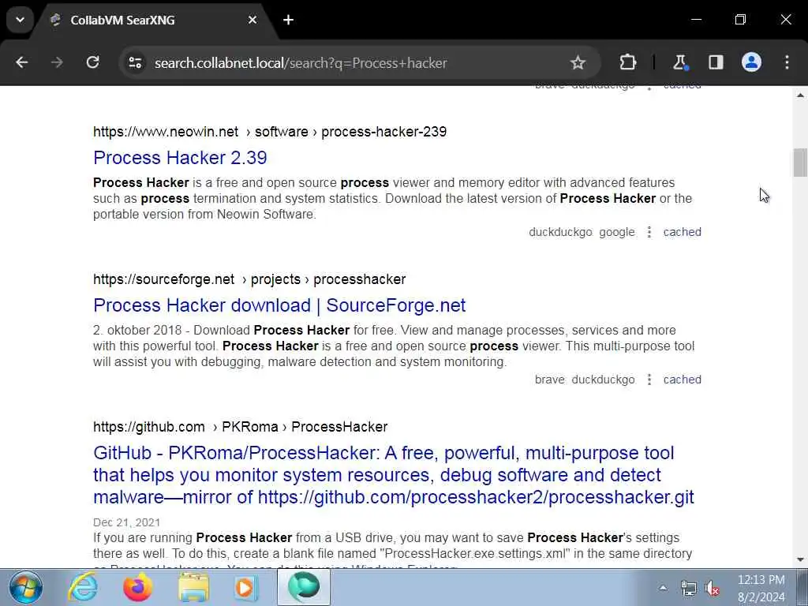Viewport: 808px width, 606px height.
Task: Open Windows Explorer folder on taskbar
Action: point(193,587)
